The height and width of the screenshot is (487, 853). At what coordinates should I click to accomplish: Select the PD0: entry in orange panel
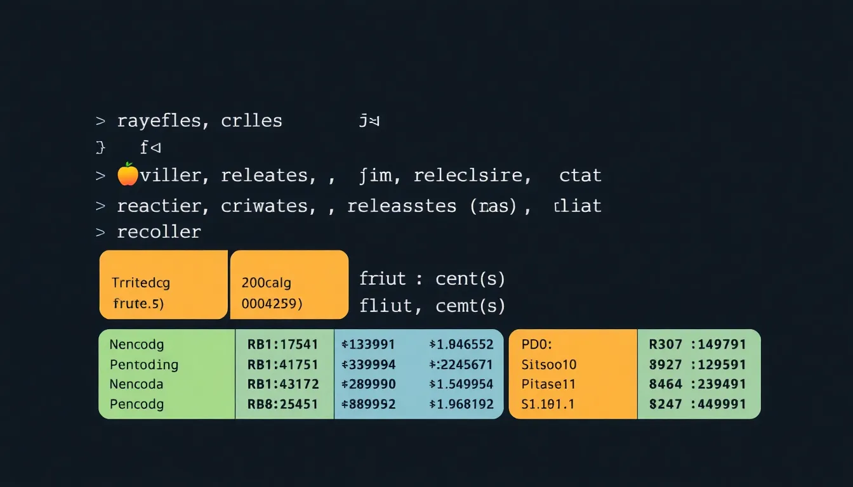click(538, 345)
